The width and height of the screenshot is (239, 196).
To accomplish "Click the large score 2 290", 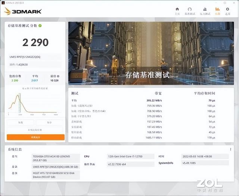I will click(x=35, y=42).
